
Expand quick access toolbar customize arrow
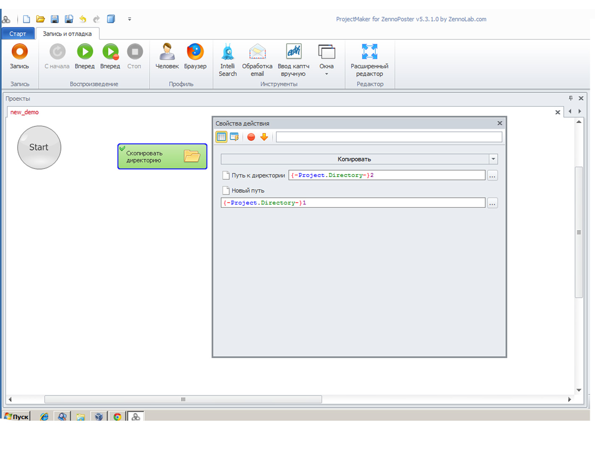pos(129,19)
